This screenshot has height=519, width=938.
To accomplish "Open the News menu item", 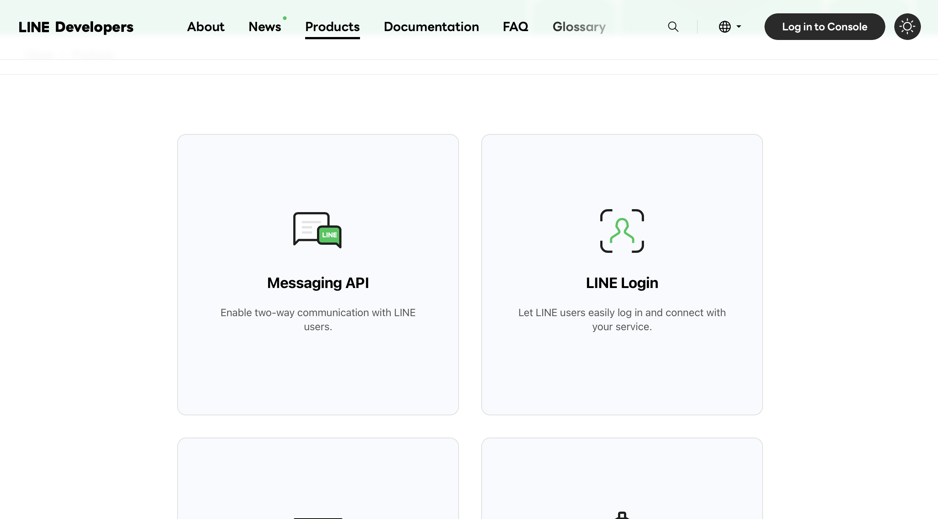I will pyautogui.click(x=265, y=27).
